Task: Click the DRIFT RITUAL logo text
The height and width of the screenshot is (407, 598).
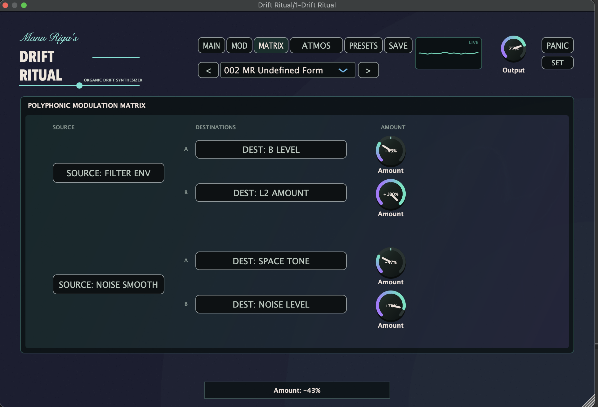Action: (41, 66)
